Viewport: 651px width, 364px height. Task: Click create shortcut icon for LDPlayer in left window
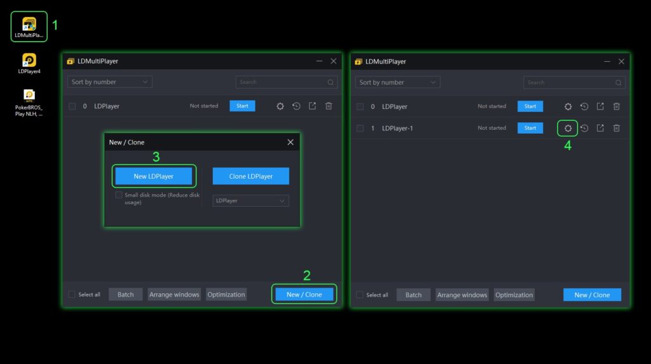pos(312,106)
